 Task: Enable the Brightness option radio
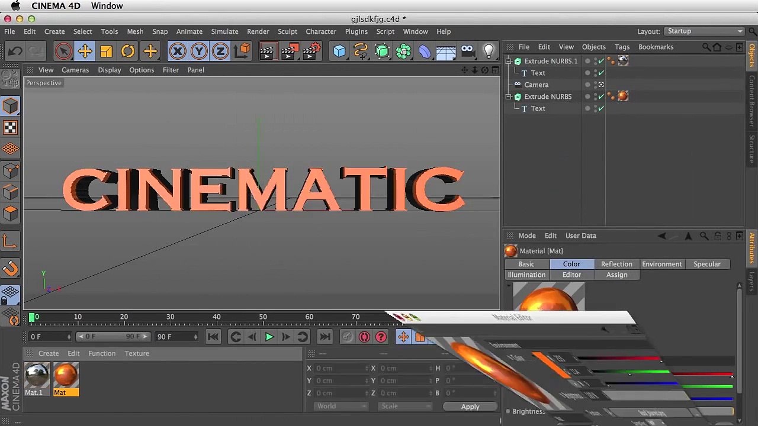[508, 411]
